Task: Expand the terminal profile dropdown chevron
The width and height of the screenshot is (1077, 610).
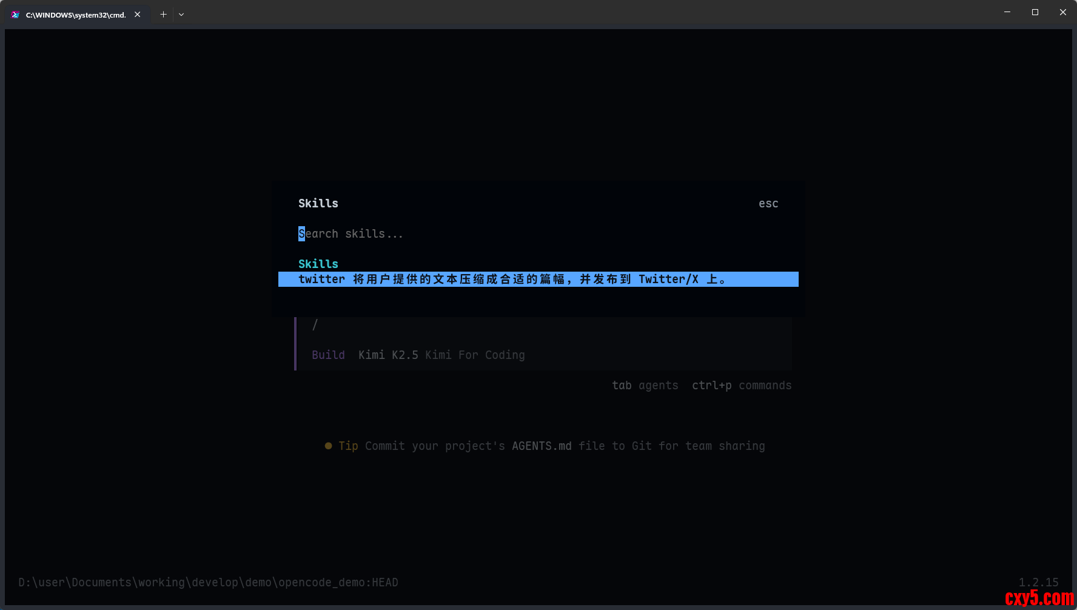Action: click(181, 15)
